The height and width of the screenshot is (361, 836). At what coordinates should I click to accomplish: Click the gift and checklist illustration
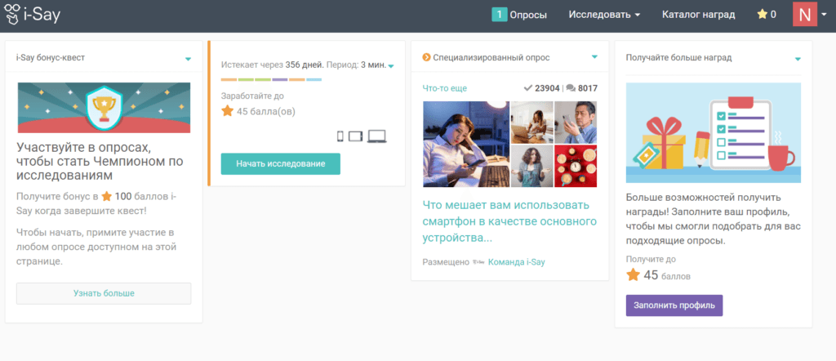714,133
